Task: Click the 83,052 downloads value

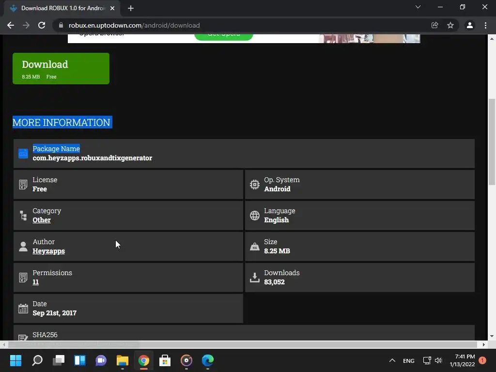Action: pos(274,282)
